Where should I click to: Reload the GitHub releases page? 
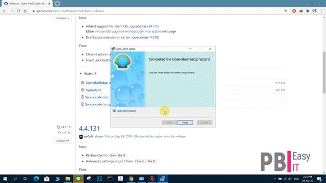(x=18, y=11)
